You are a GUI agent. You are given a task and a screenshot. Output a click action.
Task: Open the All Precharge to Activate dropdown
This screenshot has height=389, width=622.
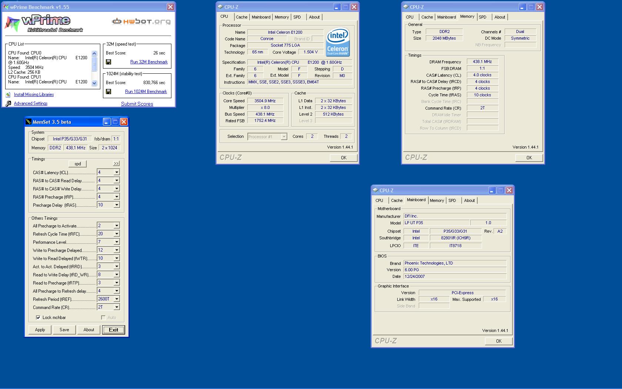tap(117, 226)
